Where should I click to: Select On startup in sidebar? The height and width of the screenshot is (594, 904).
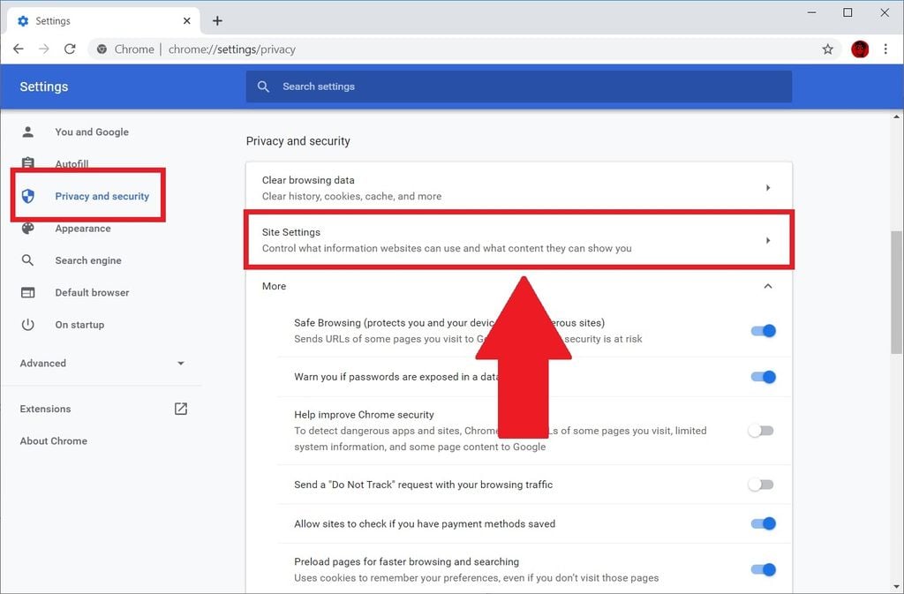[79, 325]
